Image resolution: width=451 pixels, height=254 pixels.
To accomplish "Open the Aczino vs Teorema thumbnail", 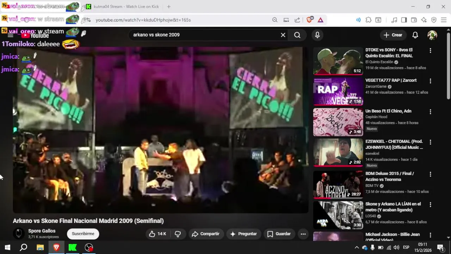I will 338,185.
